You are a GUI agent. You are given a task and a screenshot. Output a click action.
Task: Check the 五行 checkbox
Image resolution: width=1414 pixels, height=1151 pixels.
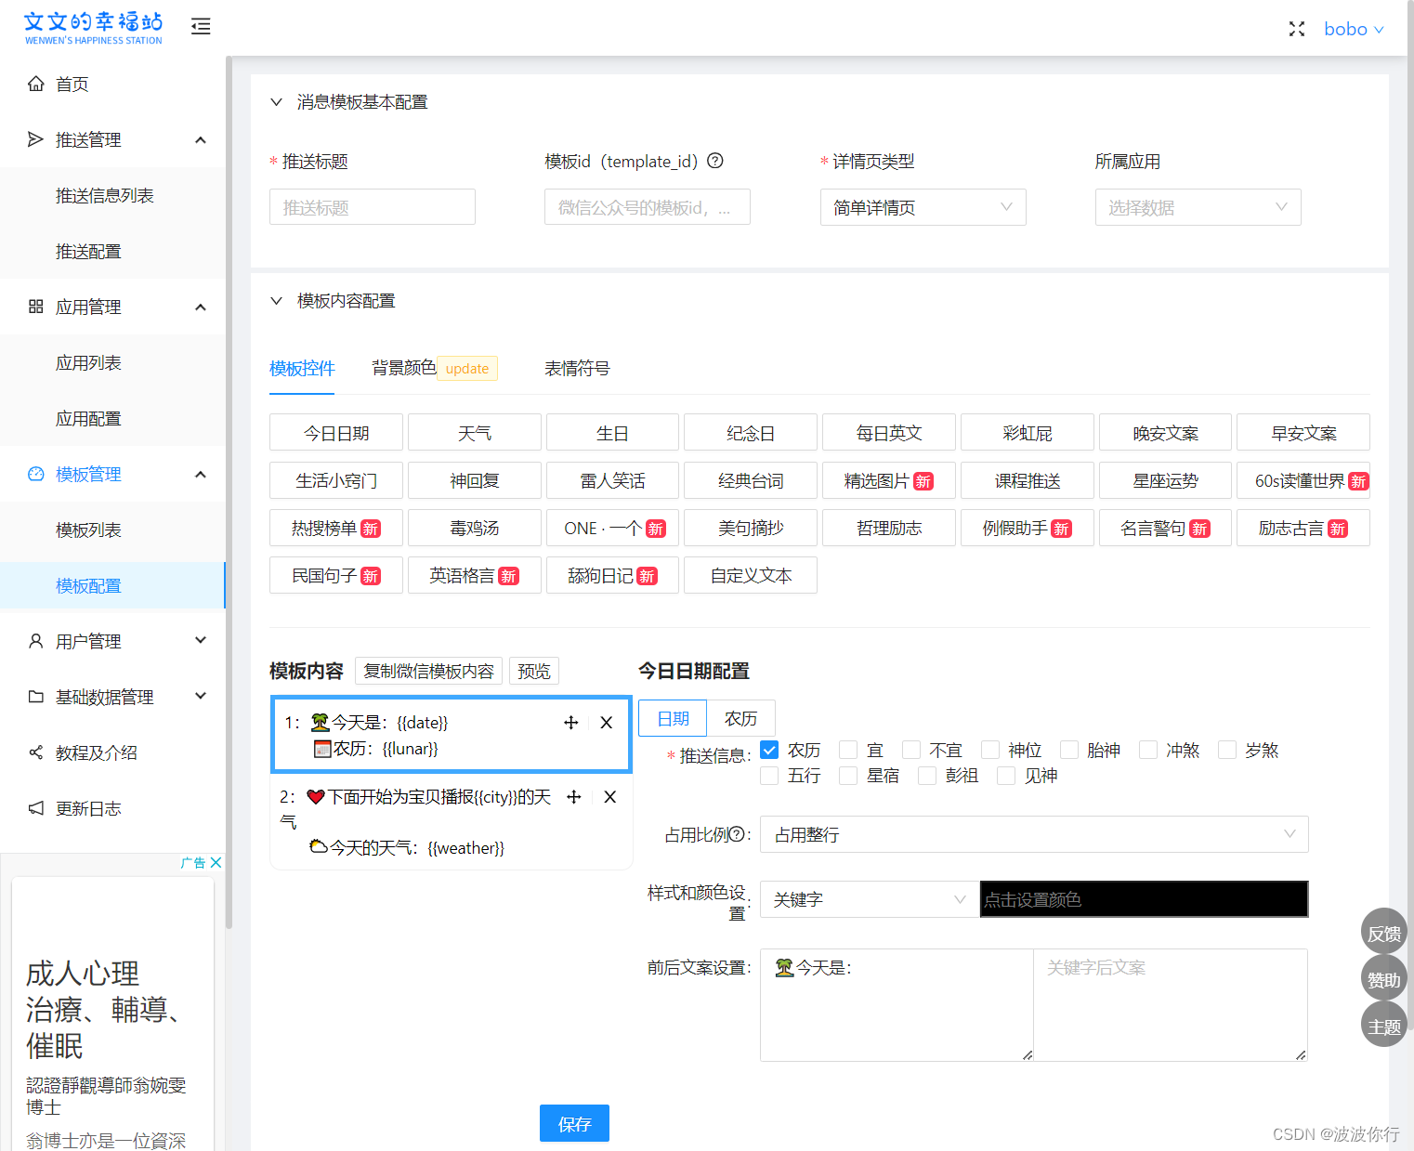tap(769, 776)
